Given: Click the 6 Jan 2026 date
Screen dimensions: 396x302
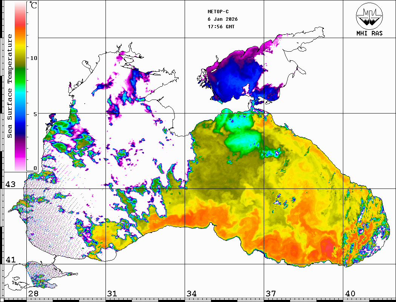Looking at the screenshot, I should click(x=223, y=19).
